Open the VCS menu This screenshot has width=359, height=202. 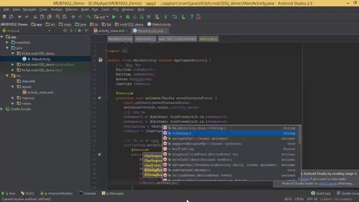116,10
